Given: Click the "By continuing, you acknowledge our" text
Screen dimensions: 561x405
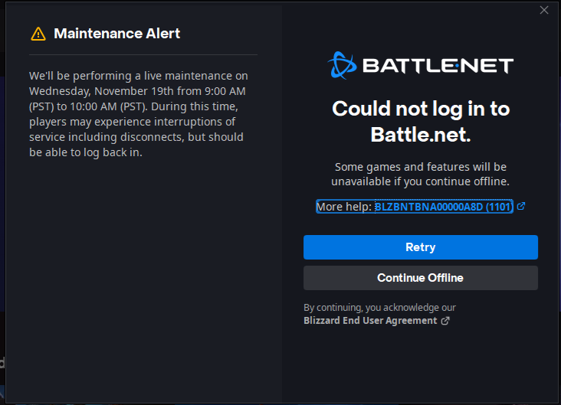Looking at the screenshot, I should (x=379, y=308).
